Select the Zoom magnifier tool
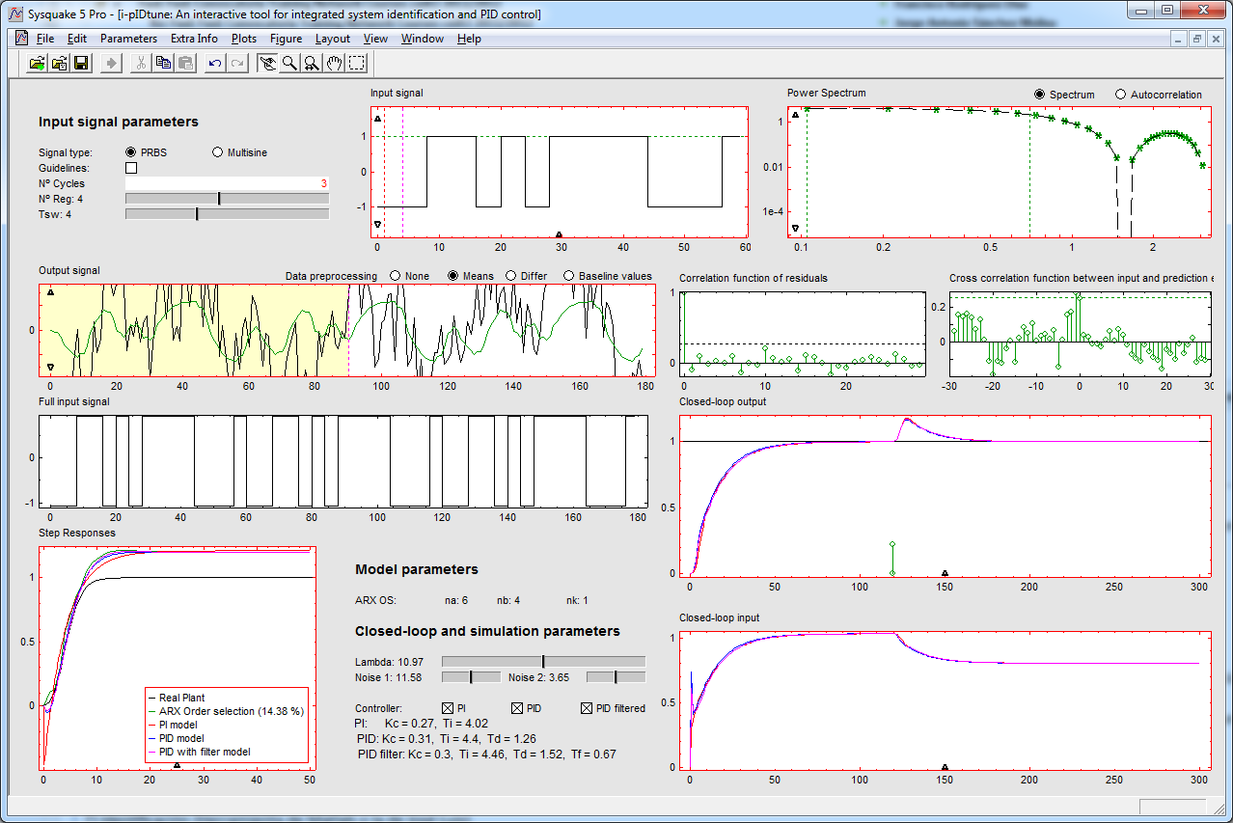This screenshot has width=1233, height=823. tap(288, 64)
